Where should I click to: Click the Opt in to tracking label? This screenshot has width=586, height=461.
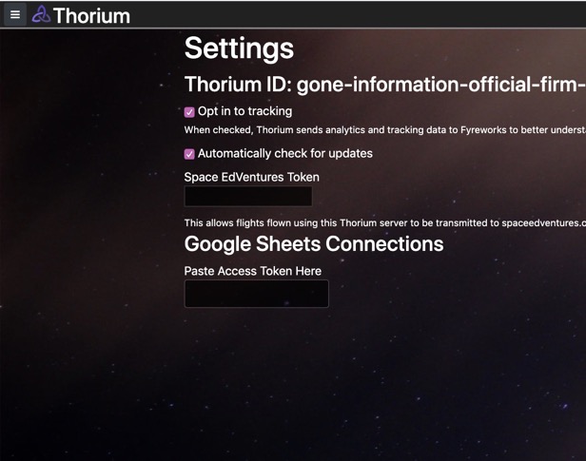tap(244, 111)
